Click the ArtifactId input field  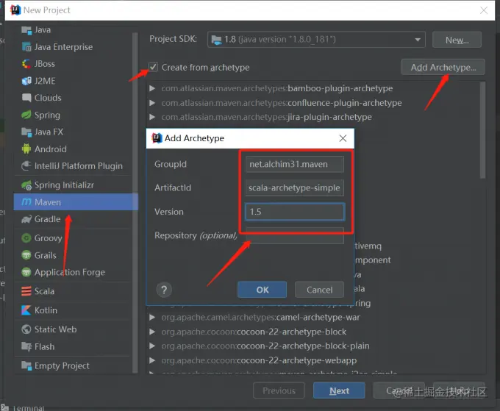pyautogui.click(x=294, y=187)
